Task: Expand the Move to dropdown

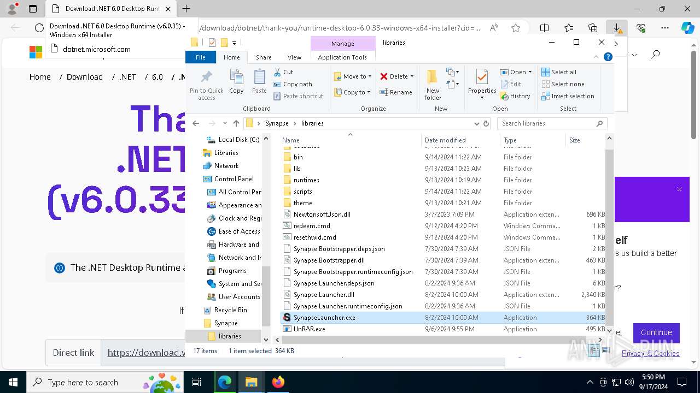Action: tap(370, 76)
